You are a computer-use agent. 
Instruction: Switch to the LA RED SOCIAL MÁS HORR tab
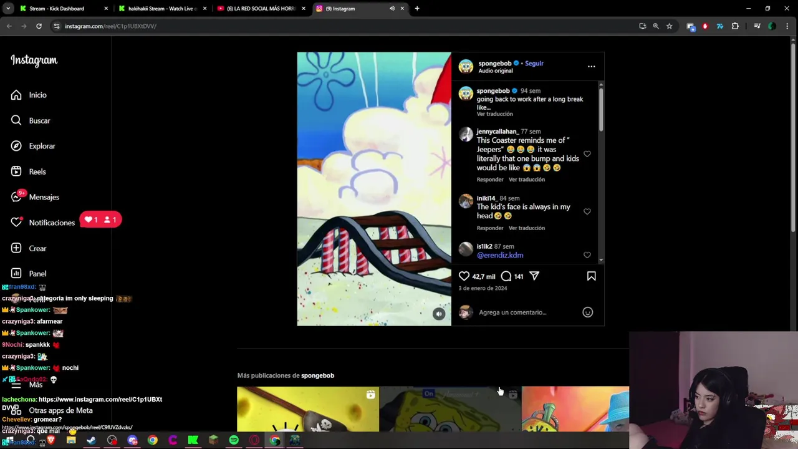tap(261, 9)
